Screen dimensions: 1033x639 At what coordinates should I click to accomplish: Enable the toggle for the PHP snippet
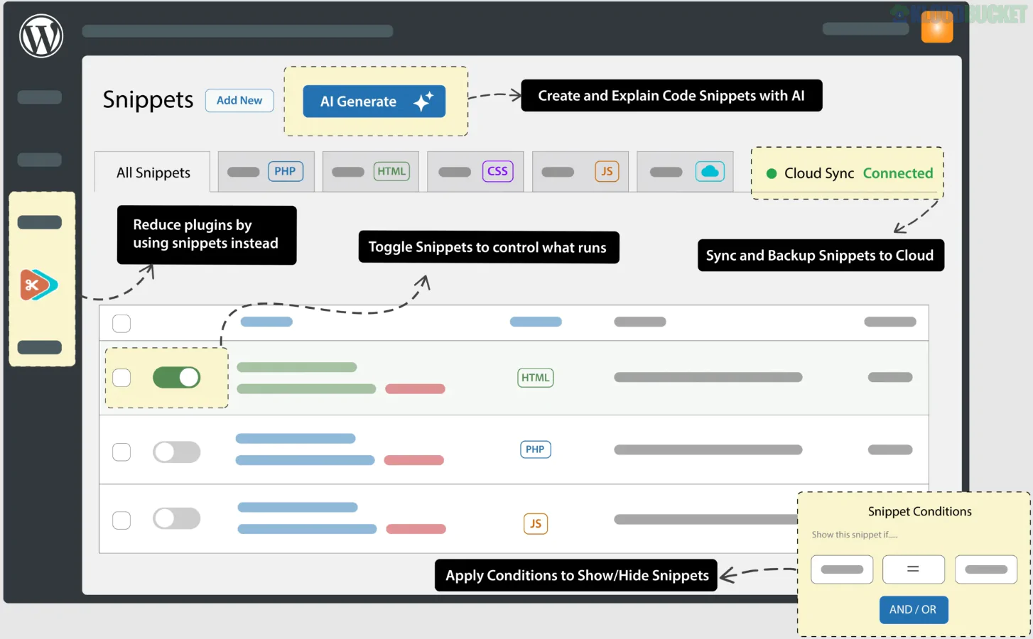pyautogui.click(x=177, y=452)
